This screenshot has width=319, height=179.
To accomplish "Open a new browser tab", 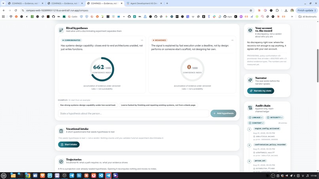I will click(x=167, y=3).
